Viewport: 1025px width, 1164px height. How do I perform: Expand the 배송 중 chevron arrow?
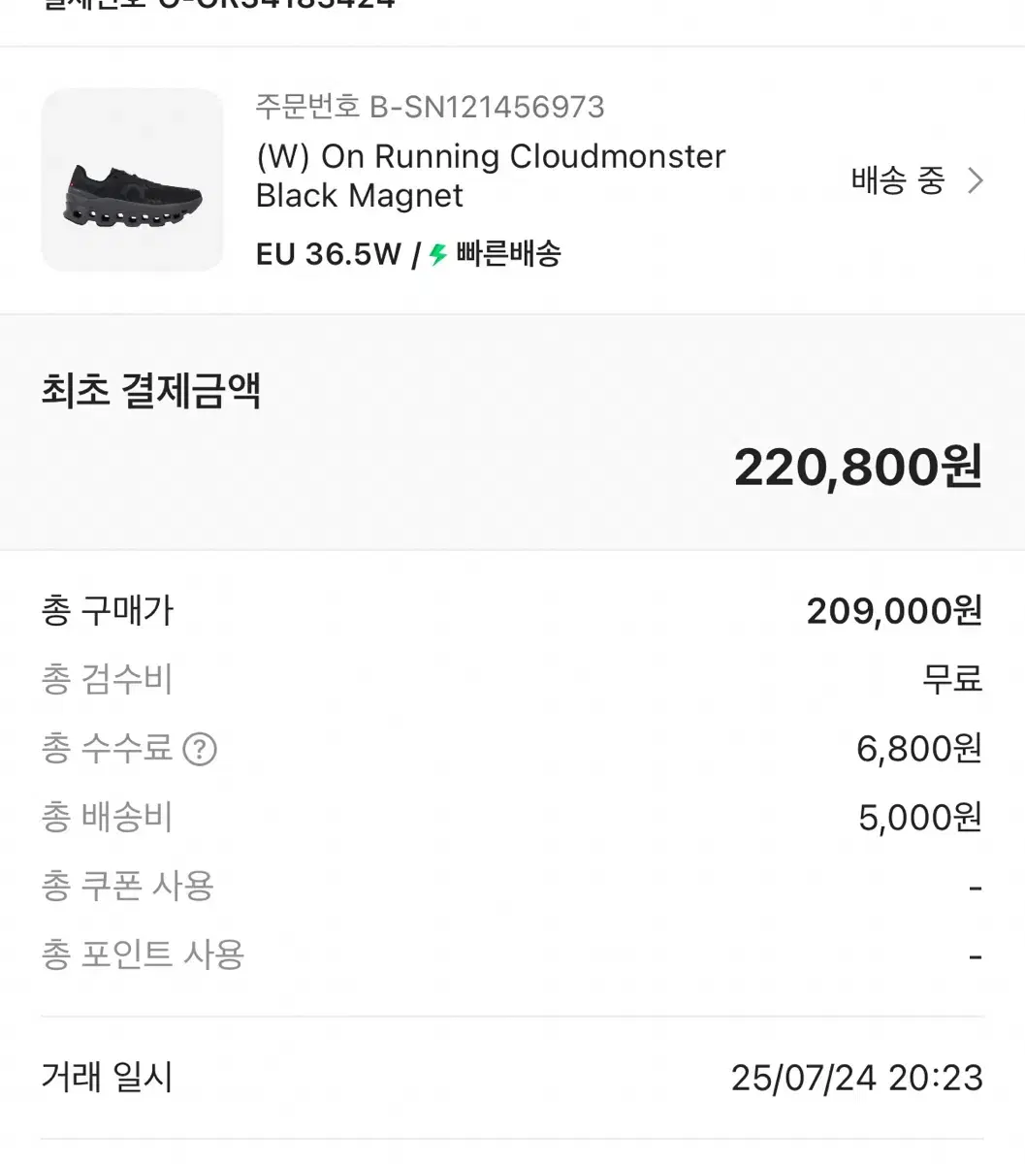(x=976, y=180)
